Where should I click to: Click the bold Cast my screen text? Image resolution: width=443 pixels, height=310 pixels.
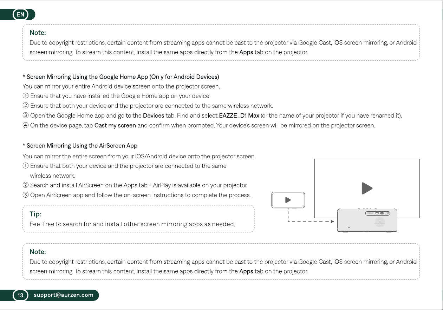115,125
